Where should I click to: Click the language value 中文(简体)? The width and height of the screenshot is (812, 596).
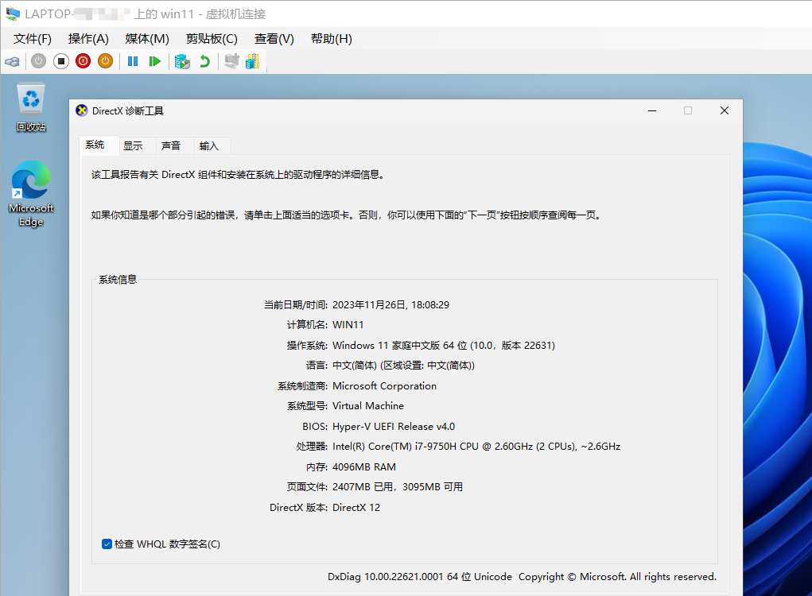point(403,366)
